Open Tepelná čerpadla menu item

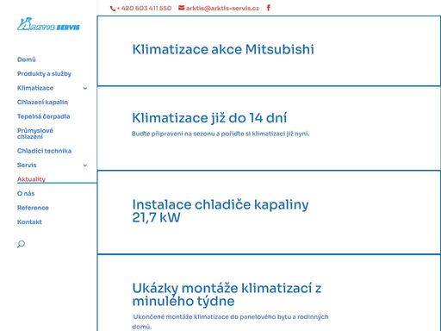pos(44,116)
